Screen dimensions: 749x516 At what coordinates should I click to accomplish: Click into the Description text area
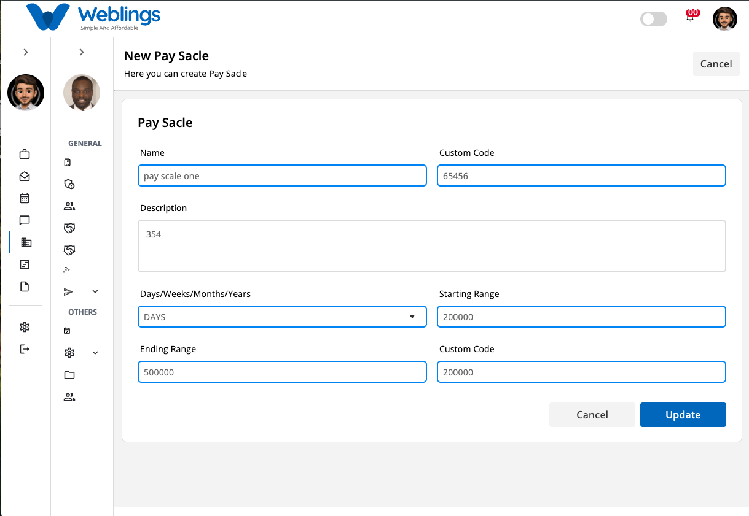coord(432,246)
